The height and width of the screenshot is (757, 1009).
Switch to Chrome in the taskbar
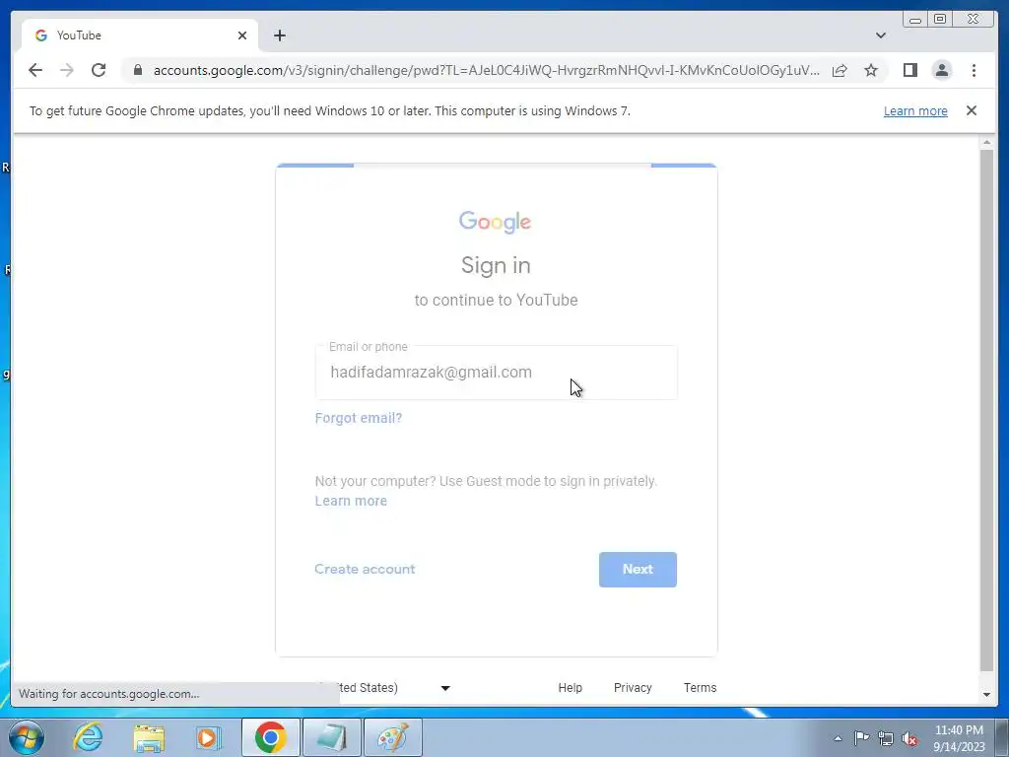[x=270, y=737]
